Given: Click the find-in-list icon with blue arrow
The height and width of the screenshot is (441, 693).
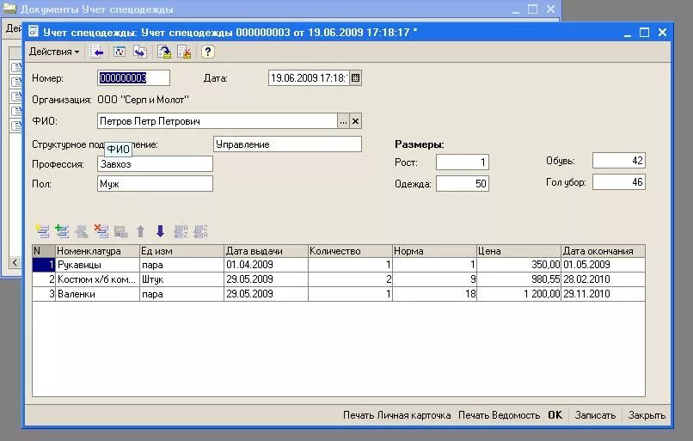Looking at the screenshot, I should (97, 52).
